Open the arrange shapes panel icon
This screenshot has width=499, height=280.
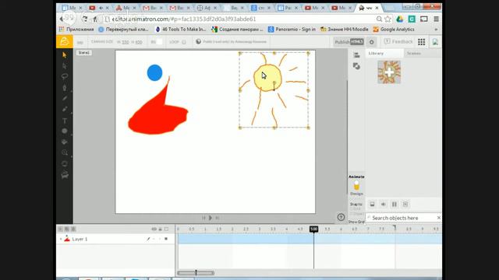[356, 66]
